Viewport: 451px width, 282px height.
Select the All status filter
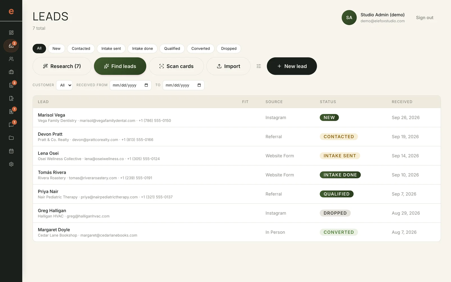(x=39, y=49)
